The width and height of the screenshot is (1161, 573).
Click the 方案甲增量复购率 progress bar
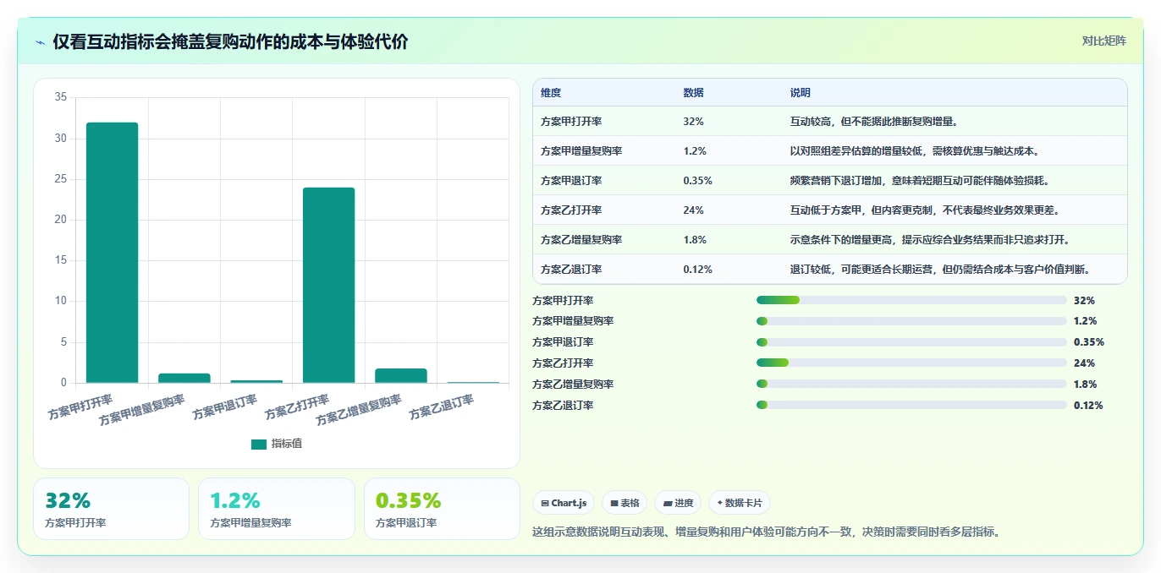[911, 321]
